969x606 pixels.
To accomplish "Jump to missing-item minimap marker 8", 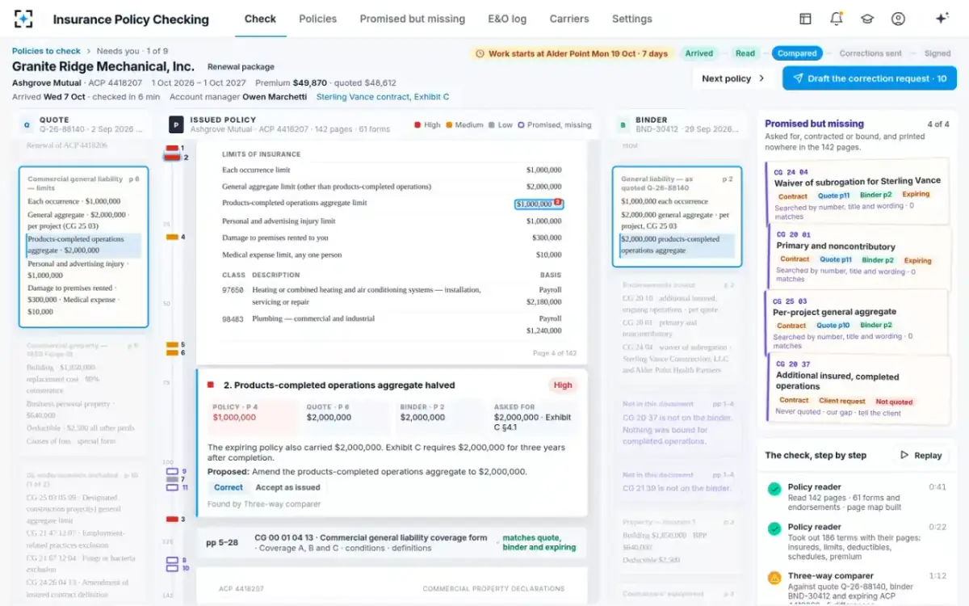I will [173, 560].
